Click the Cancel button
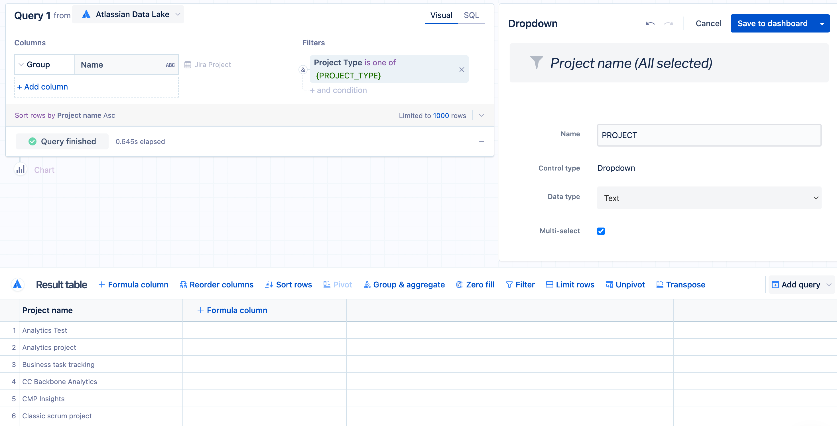837x426 pixels. 708,23
